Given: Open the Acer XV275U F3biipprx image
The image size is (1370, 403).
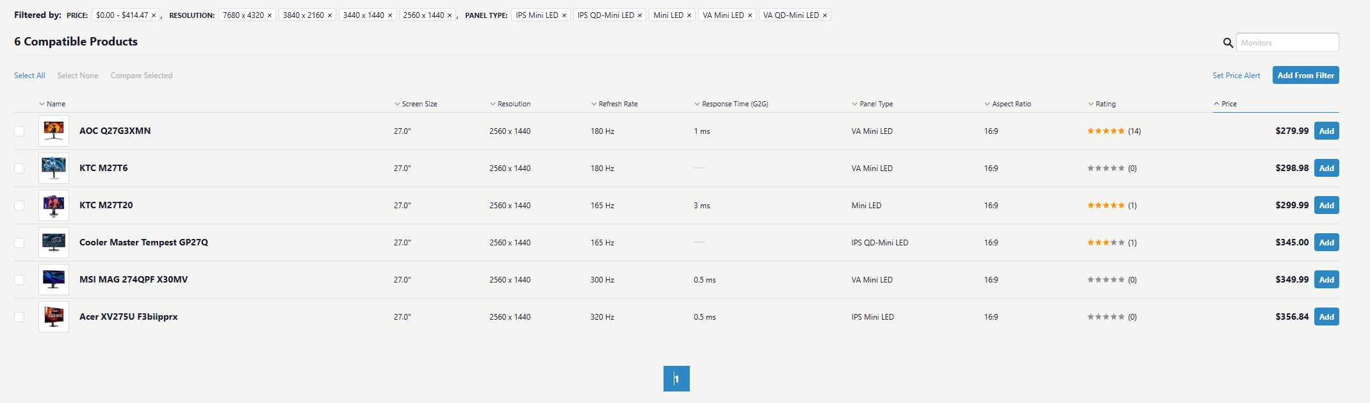Looking at the screenshot, I should pos(54,317).
